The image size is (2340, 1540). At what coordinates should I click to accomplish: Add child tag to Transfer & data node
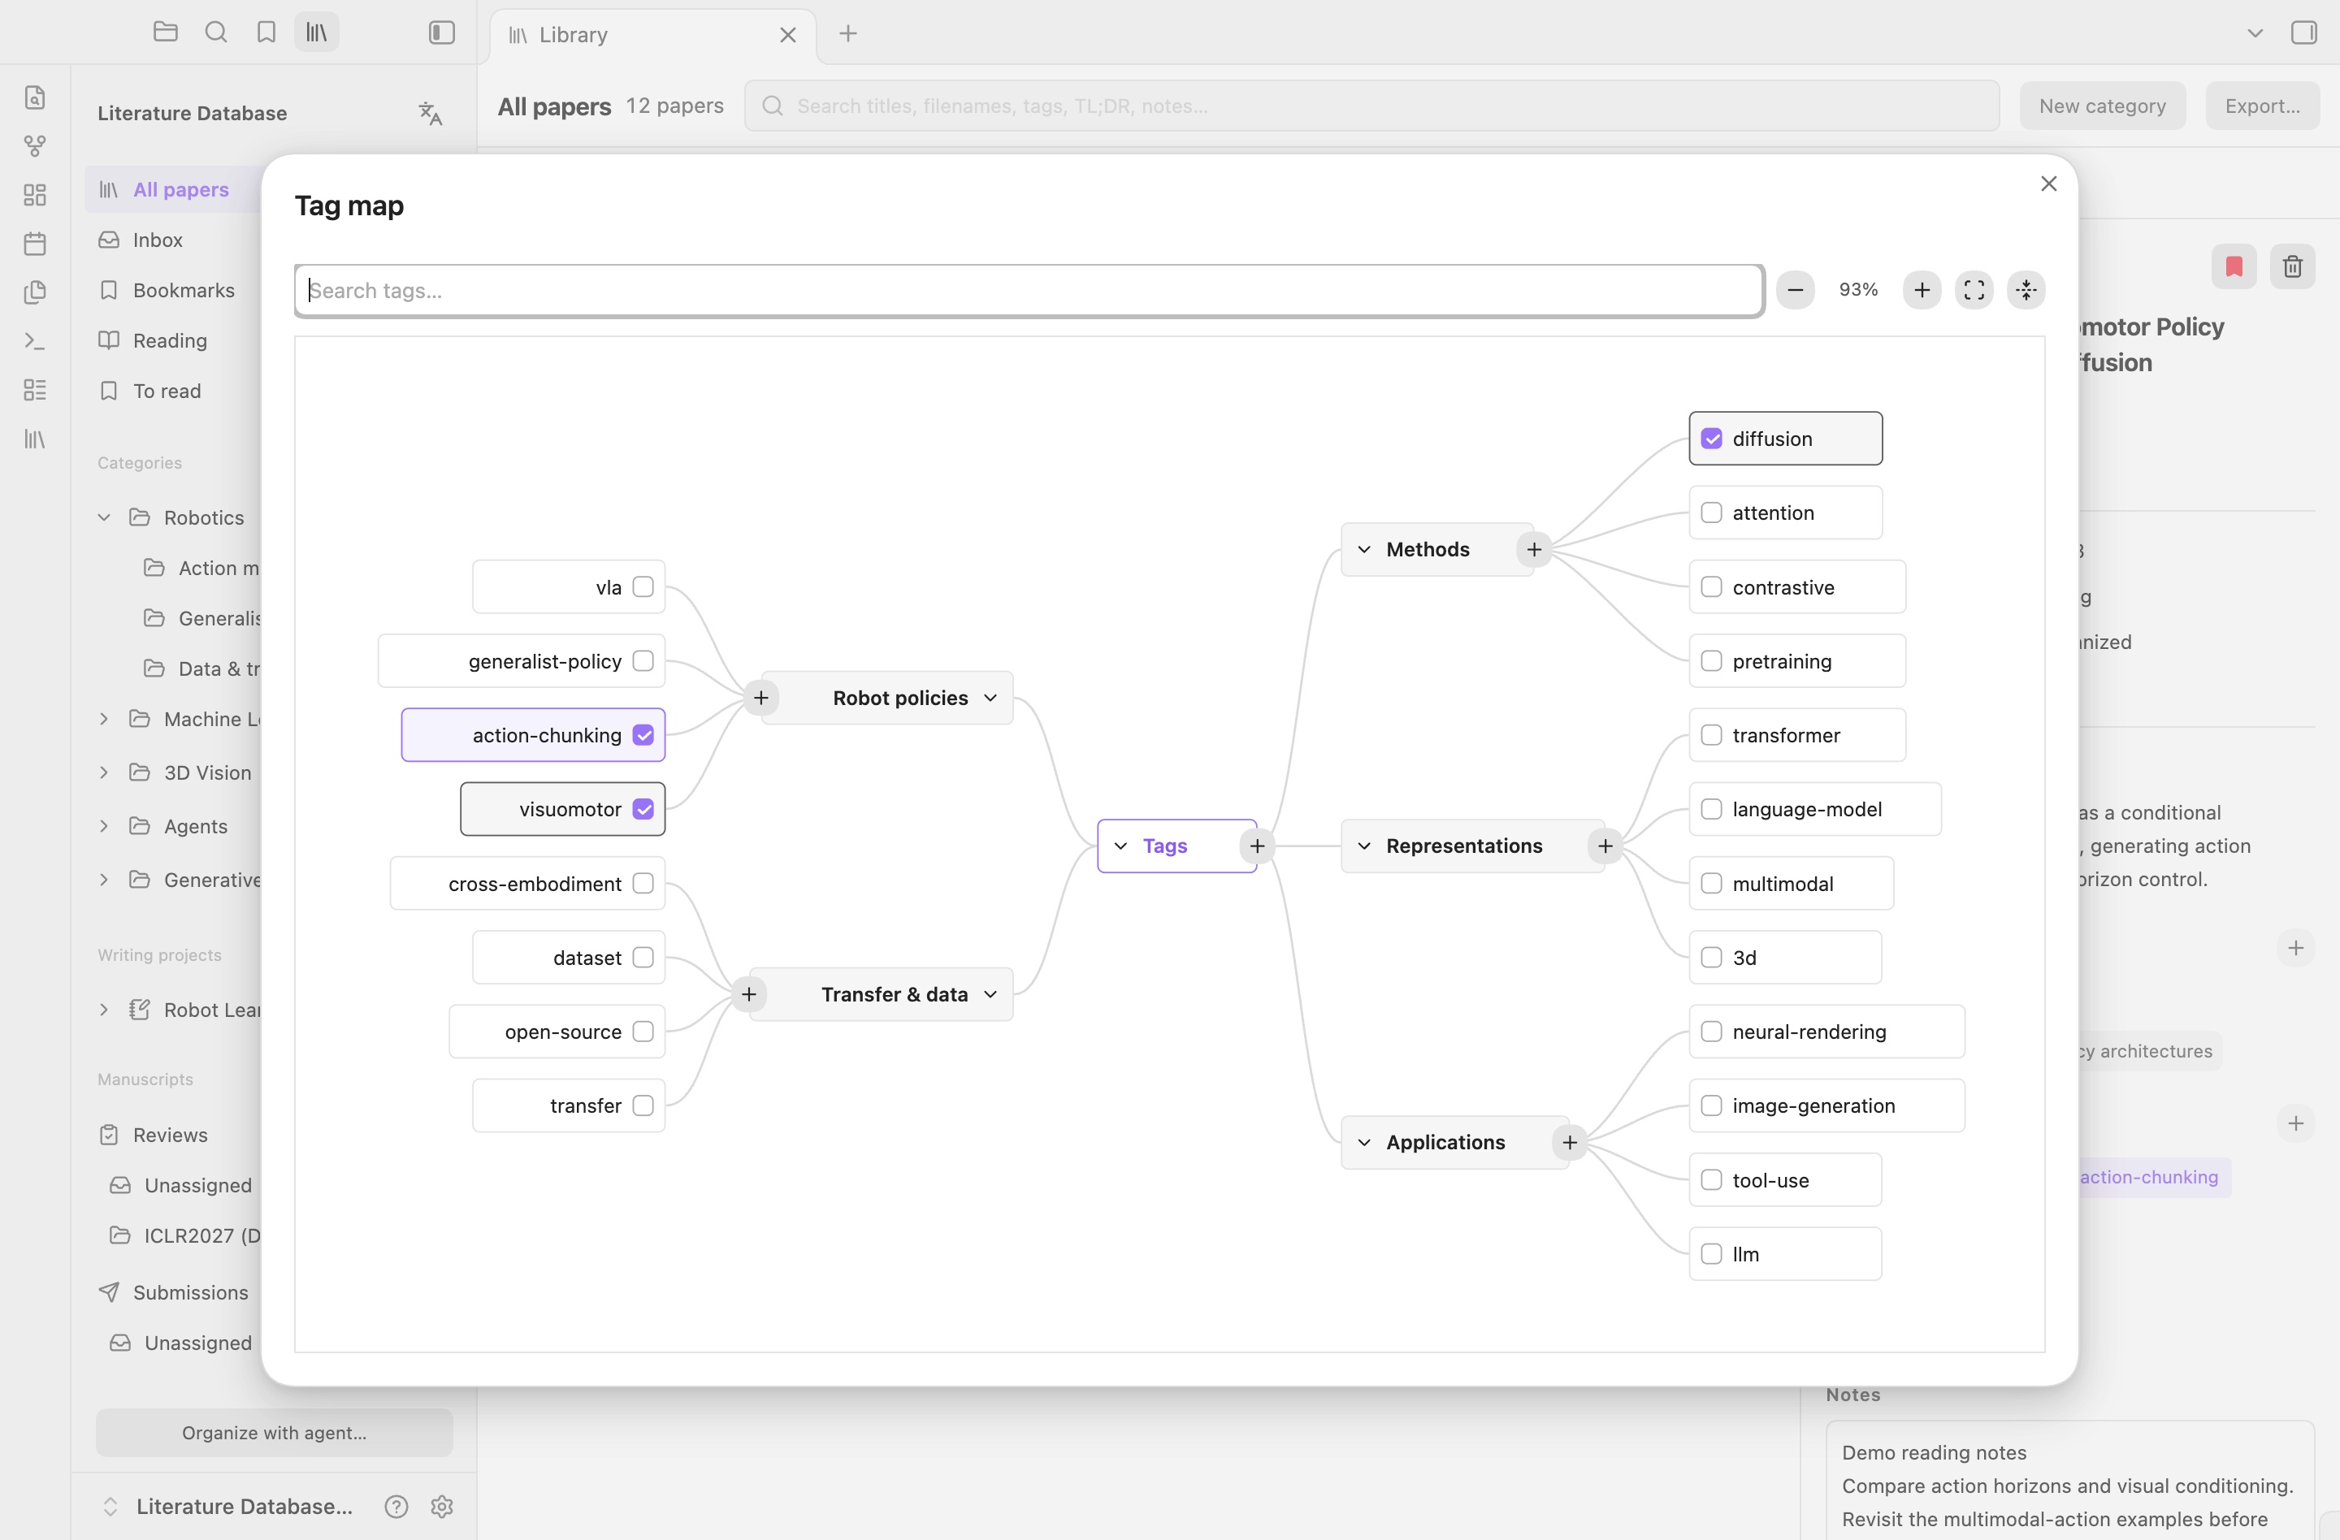tap(748, 994)
